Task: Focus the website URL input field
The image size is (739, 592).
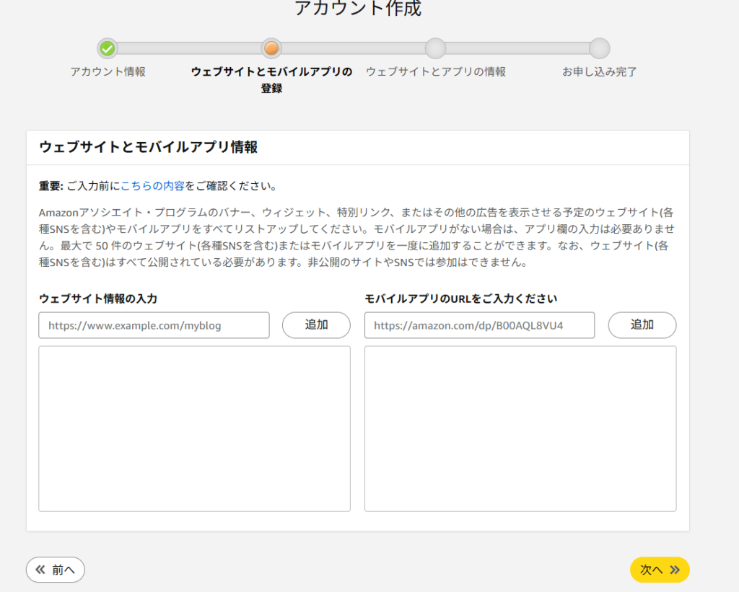Action: click(x=154, y=325)
